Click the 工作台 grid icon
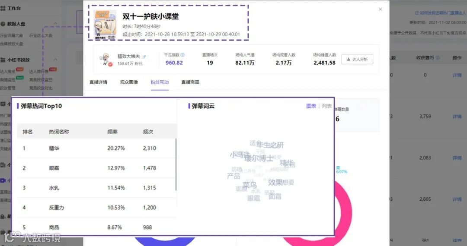The image size is (467, 246). (x=3, y=8)
